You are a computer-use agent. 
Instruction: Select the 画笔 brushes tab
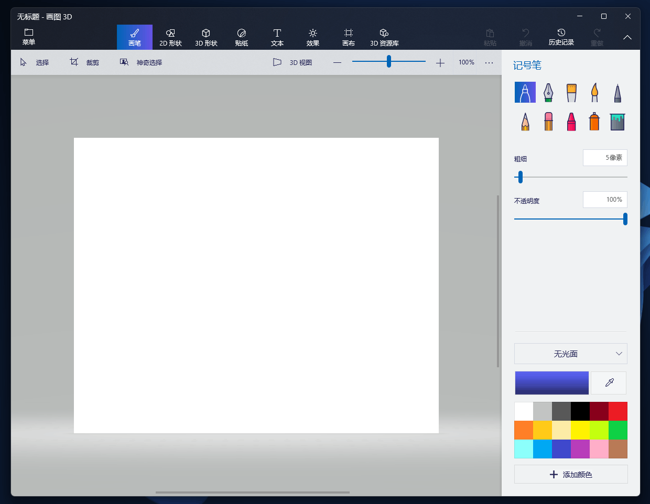[135, 37]
